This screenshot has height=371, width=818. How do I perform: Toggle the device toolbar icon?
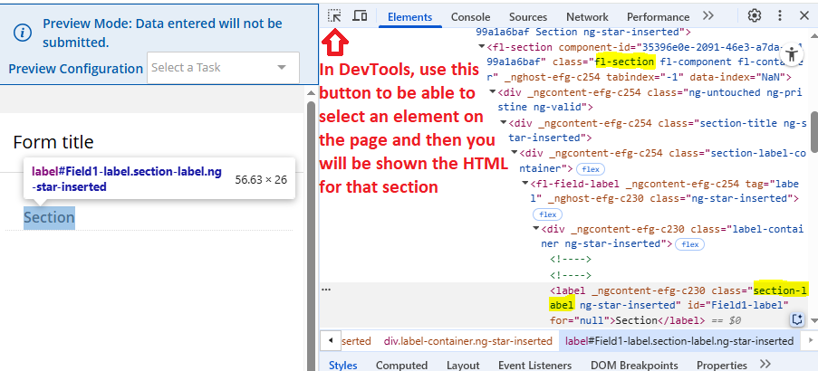(360, 15)
